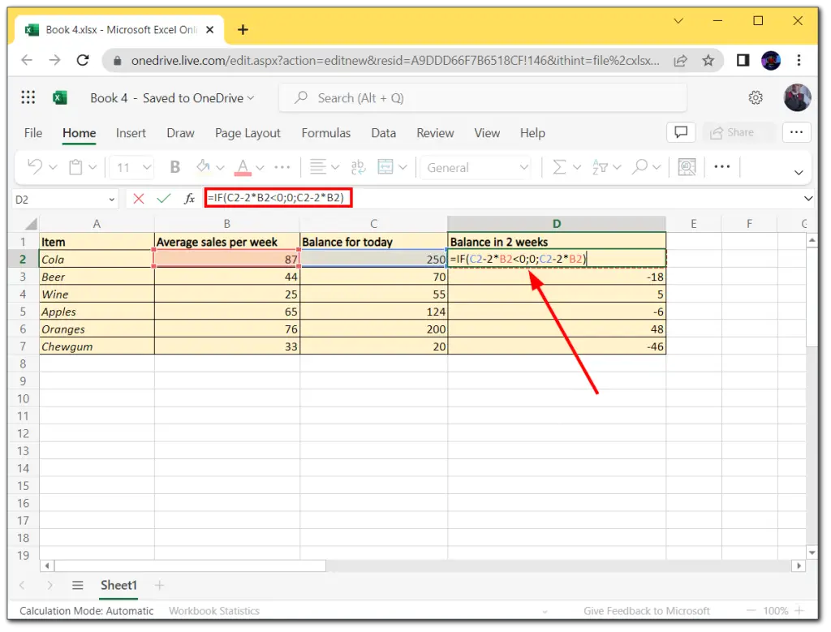Open the Find magnifier icon
The width and height of the screenshot is (831, 632).
tap(640, 167)
